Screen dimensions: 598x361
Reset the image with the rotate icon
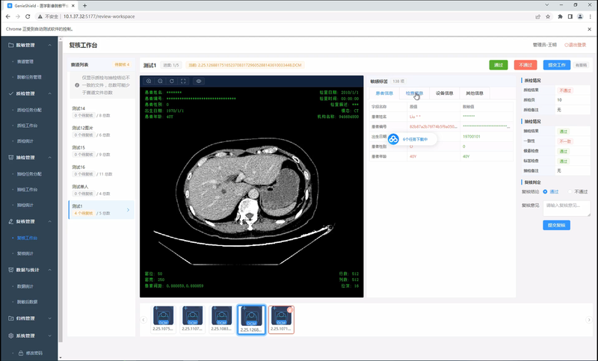pyautogui.click(x=172, y=81)
